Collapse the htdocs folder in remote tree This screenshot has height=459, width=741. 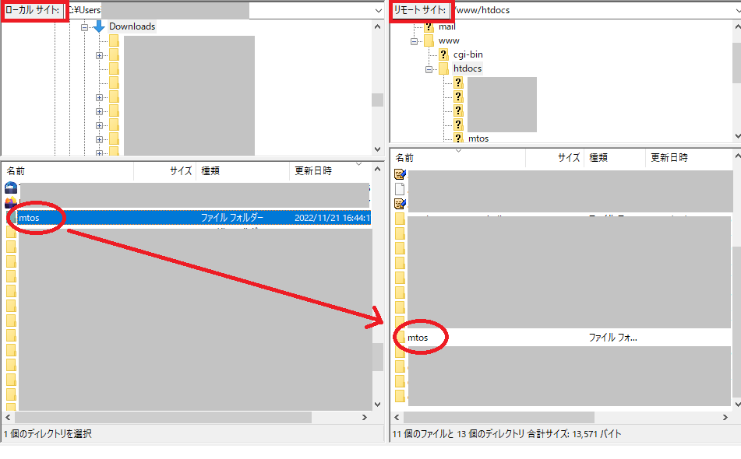click(429, 70)
